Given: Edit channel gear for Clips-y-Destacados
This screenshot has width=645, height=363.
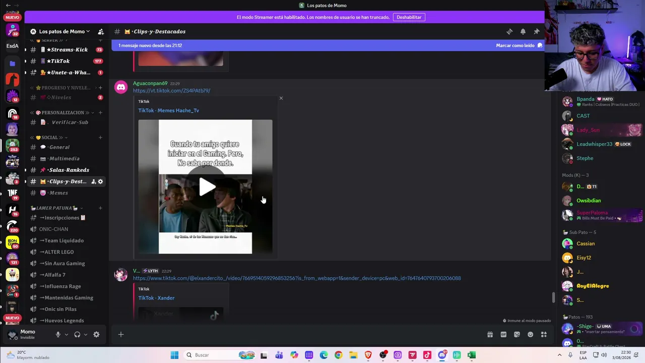Looking at the screenshot, I should [x=100, y=181].
